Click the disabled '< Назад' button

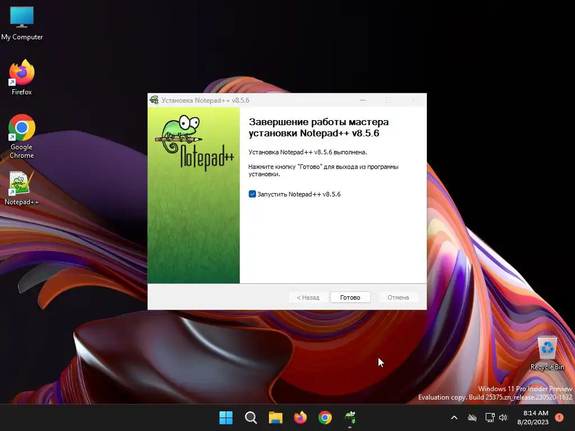[x=308, y=297]
